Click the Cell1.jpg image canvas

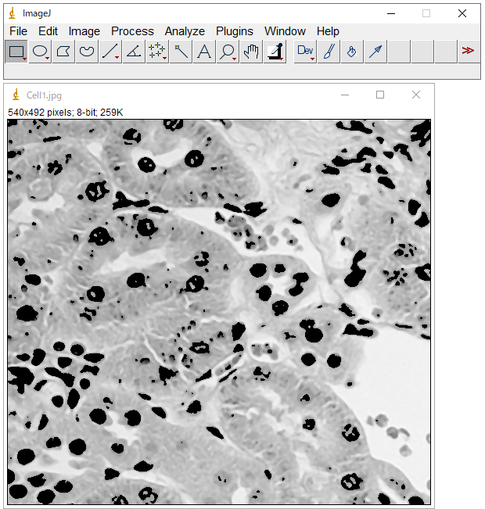[219, 312]
